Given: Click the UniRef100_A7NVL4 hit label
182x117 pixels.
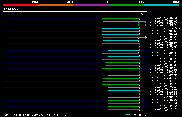Looking at the screenshot, I should pyautogui.click(x=163, y=18).
